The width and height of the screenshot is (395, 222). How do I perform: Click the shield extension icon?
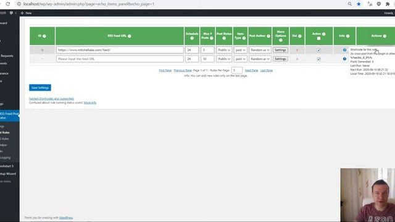[378, 4]
